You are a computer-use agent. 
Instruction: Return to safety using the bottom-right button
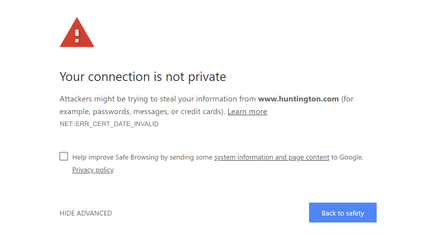pos(343,213)
